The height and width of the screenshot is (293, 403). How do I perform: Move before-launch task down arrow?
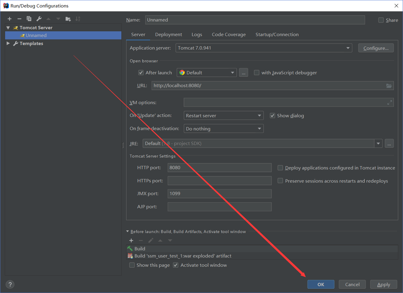tap(170, 240)
